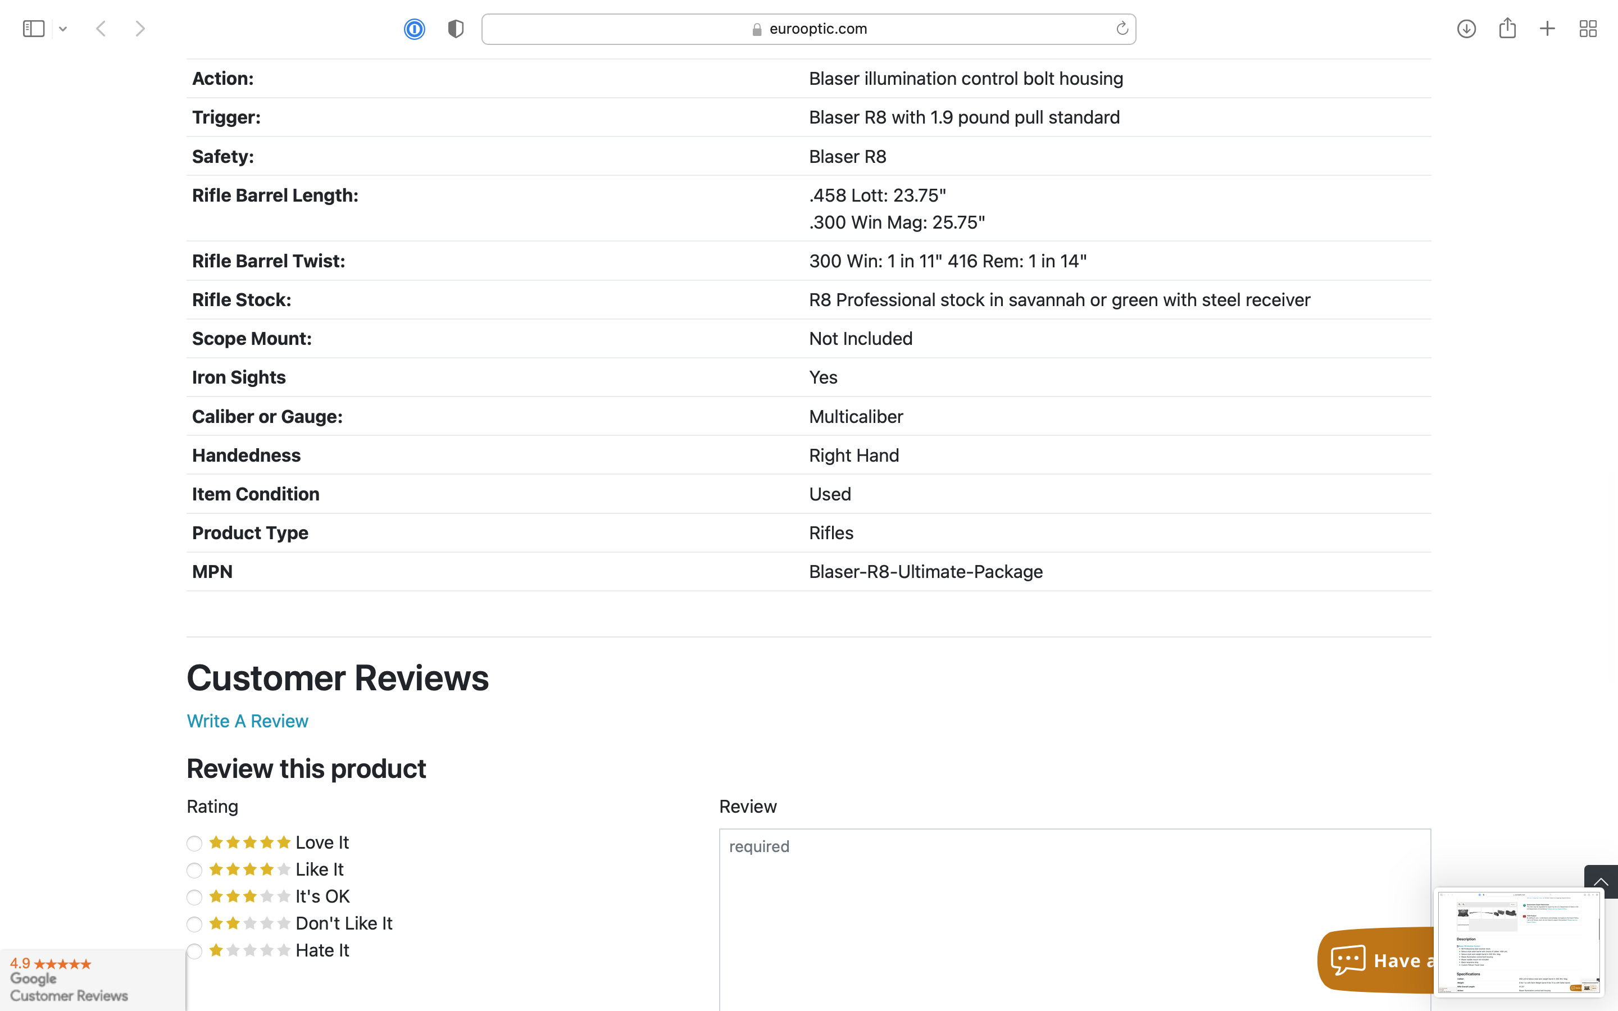Open the 1Password extension icon
This screenshot has width=1618, height=1011.
coord(415,29)
